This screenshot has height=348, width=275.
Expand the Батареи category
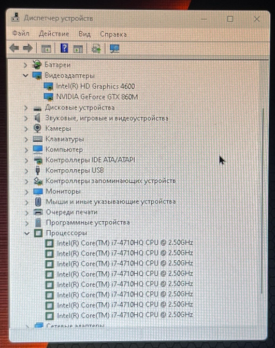(x=25, y=65)
